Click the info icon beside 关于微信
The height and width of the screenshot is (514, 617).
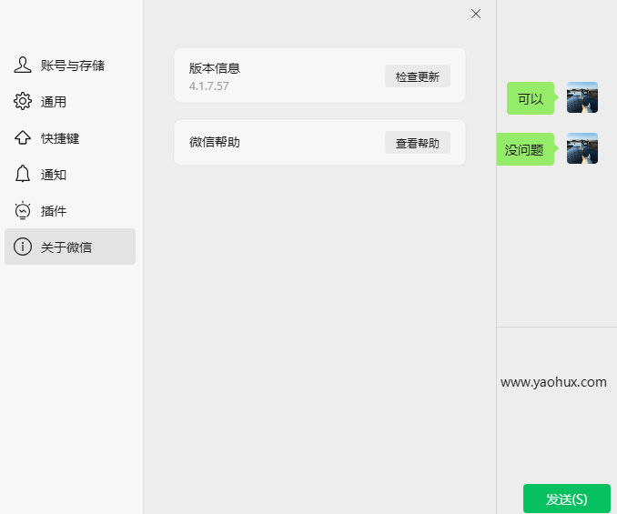coord(23,247)
